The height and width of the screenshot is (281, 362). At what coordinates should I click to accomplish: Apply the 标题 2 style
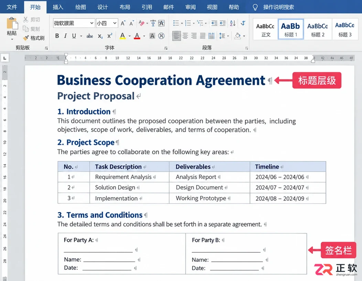[x=317, y=29]
